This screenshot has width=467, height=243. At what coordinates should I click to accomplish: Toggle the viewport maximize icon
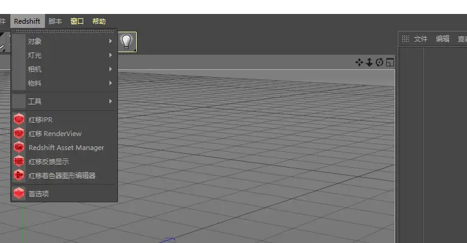(x=390, y=63)
